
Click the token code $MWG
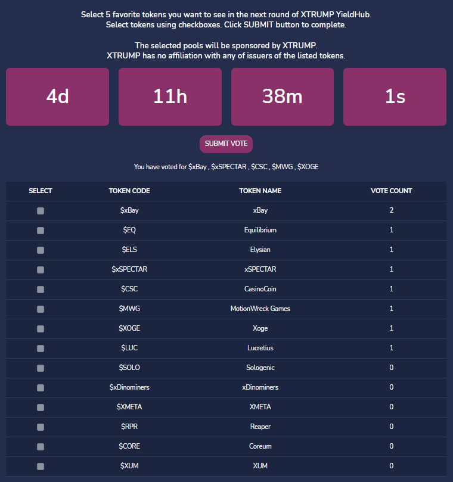tap(129, 309)
